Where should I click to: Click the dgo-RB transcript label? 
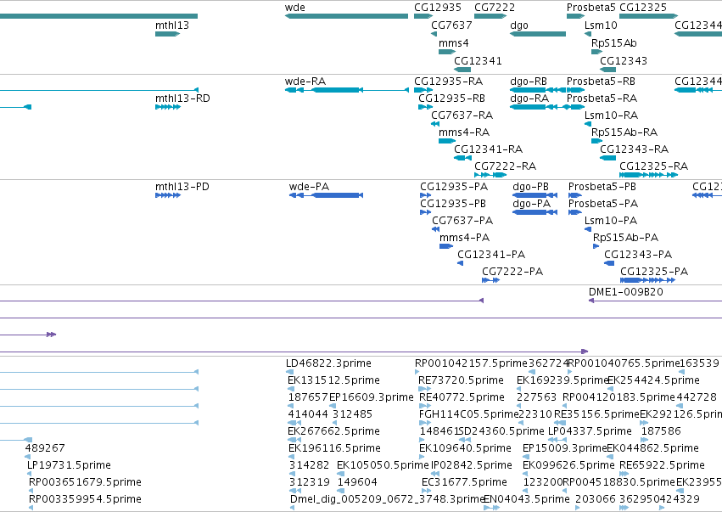tap(529, 82)
